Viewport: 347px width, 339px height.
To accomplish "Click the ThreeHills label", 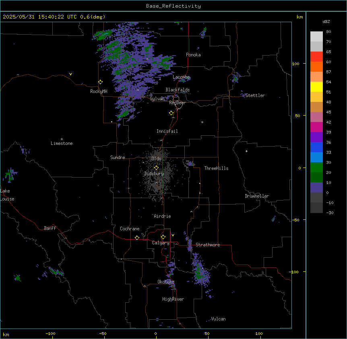I will [x=216, y=168].
